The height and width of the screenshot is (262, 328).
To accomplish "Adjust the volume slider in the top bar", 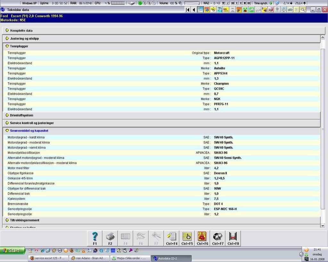I will pos(192,3).
